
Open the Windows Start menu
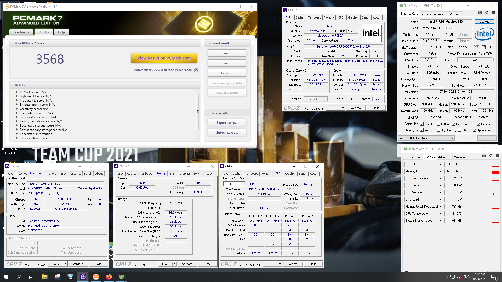(x=6, y=277)
